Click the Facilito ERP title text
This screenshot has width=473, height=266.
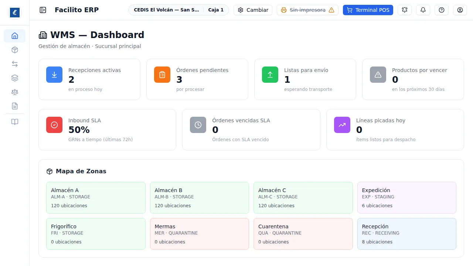(x=76, y=10)
